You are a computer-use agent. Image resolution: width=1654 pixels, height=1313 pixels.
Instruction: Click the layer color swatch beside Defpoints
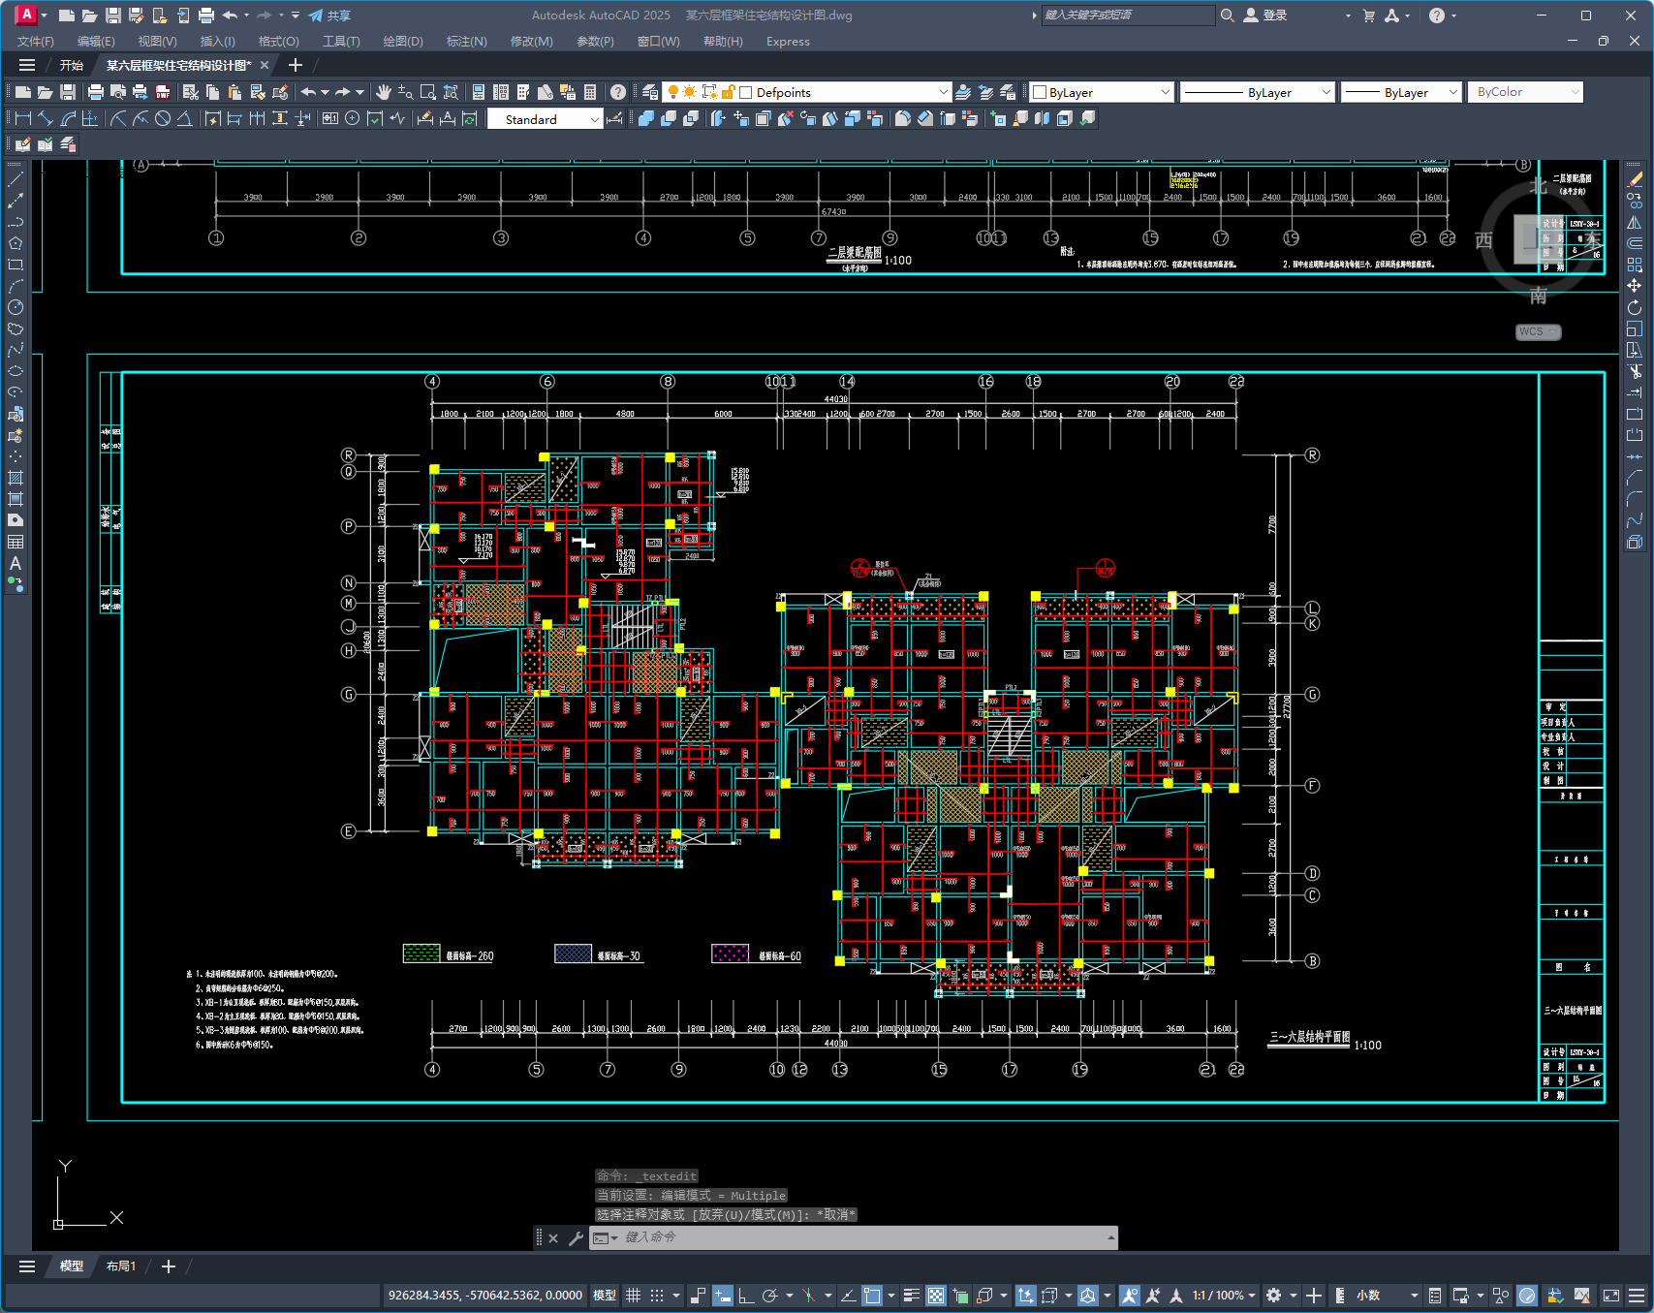pyautogui.click(x=746, y=92)
